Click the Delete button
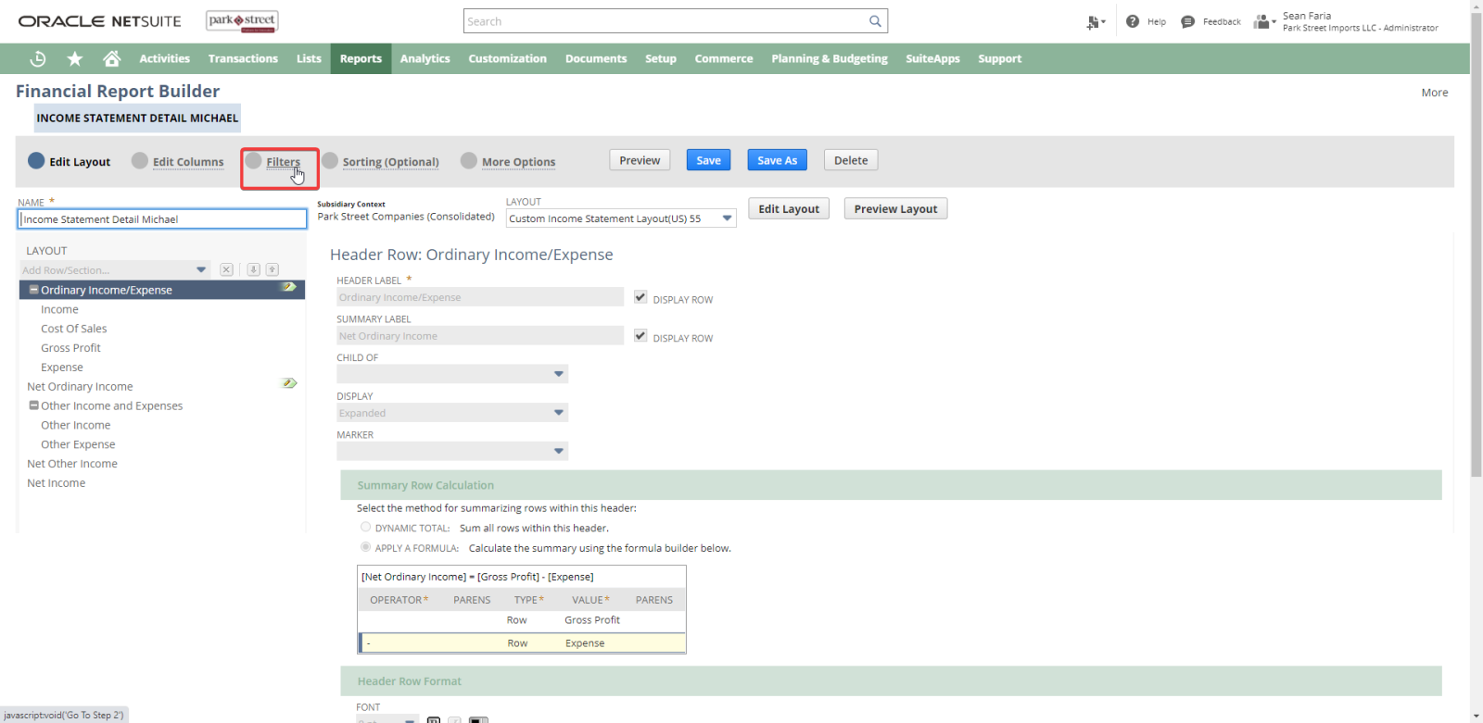 [x=851, y=160]
